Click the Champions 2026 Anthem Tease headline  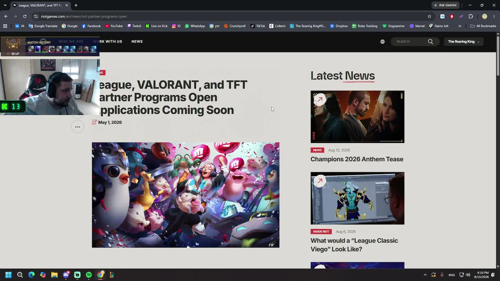click(x=357, y=159)
